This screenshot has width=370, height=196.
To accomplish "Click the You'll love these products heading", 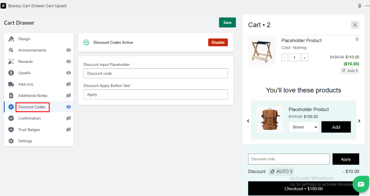I will (304, 90).
